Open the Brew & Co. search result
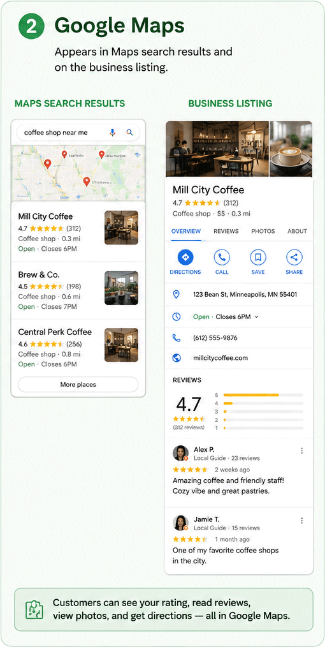The width and height of the screenshot is (325, 647). click(78, 290)
